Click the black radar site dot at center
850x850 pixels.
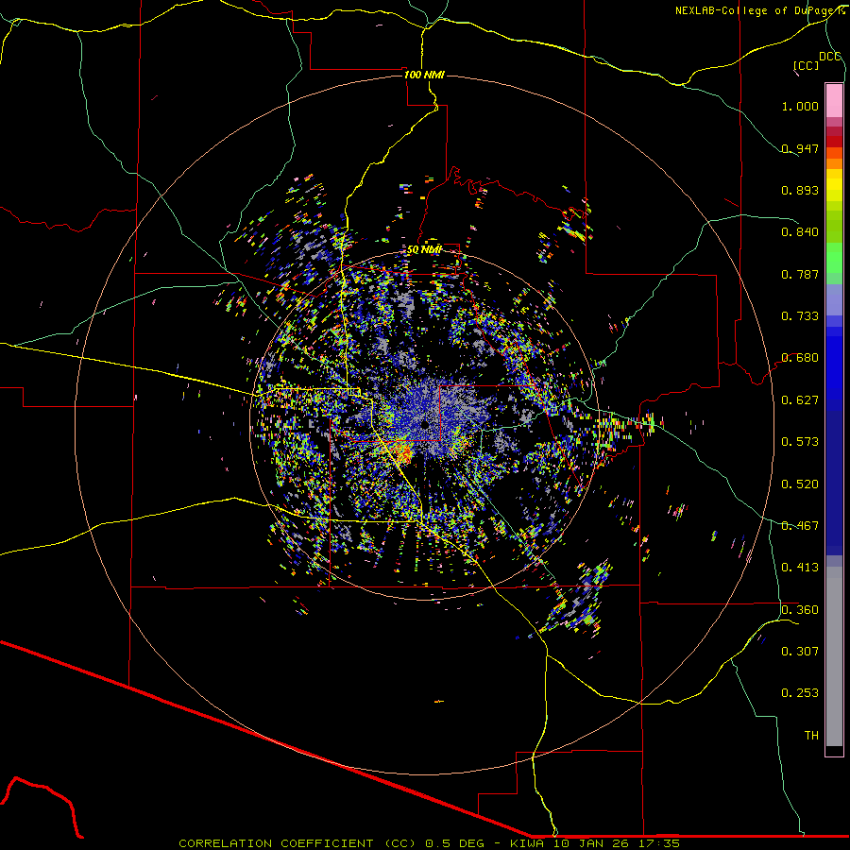point(426,424)
